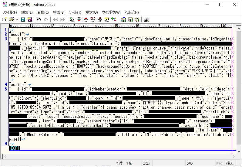Expand the recent-files arrow beside Open
The height and width of the screenshot is (167, 242).
coord(17,19)
